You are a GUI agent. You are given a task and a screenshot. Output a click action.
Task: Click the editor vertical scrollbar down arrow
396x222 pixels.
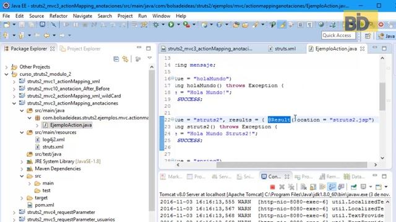(x=382, y=158)
